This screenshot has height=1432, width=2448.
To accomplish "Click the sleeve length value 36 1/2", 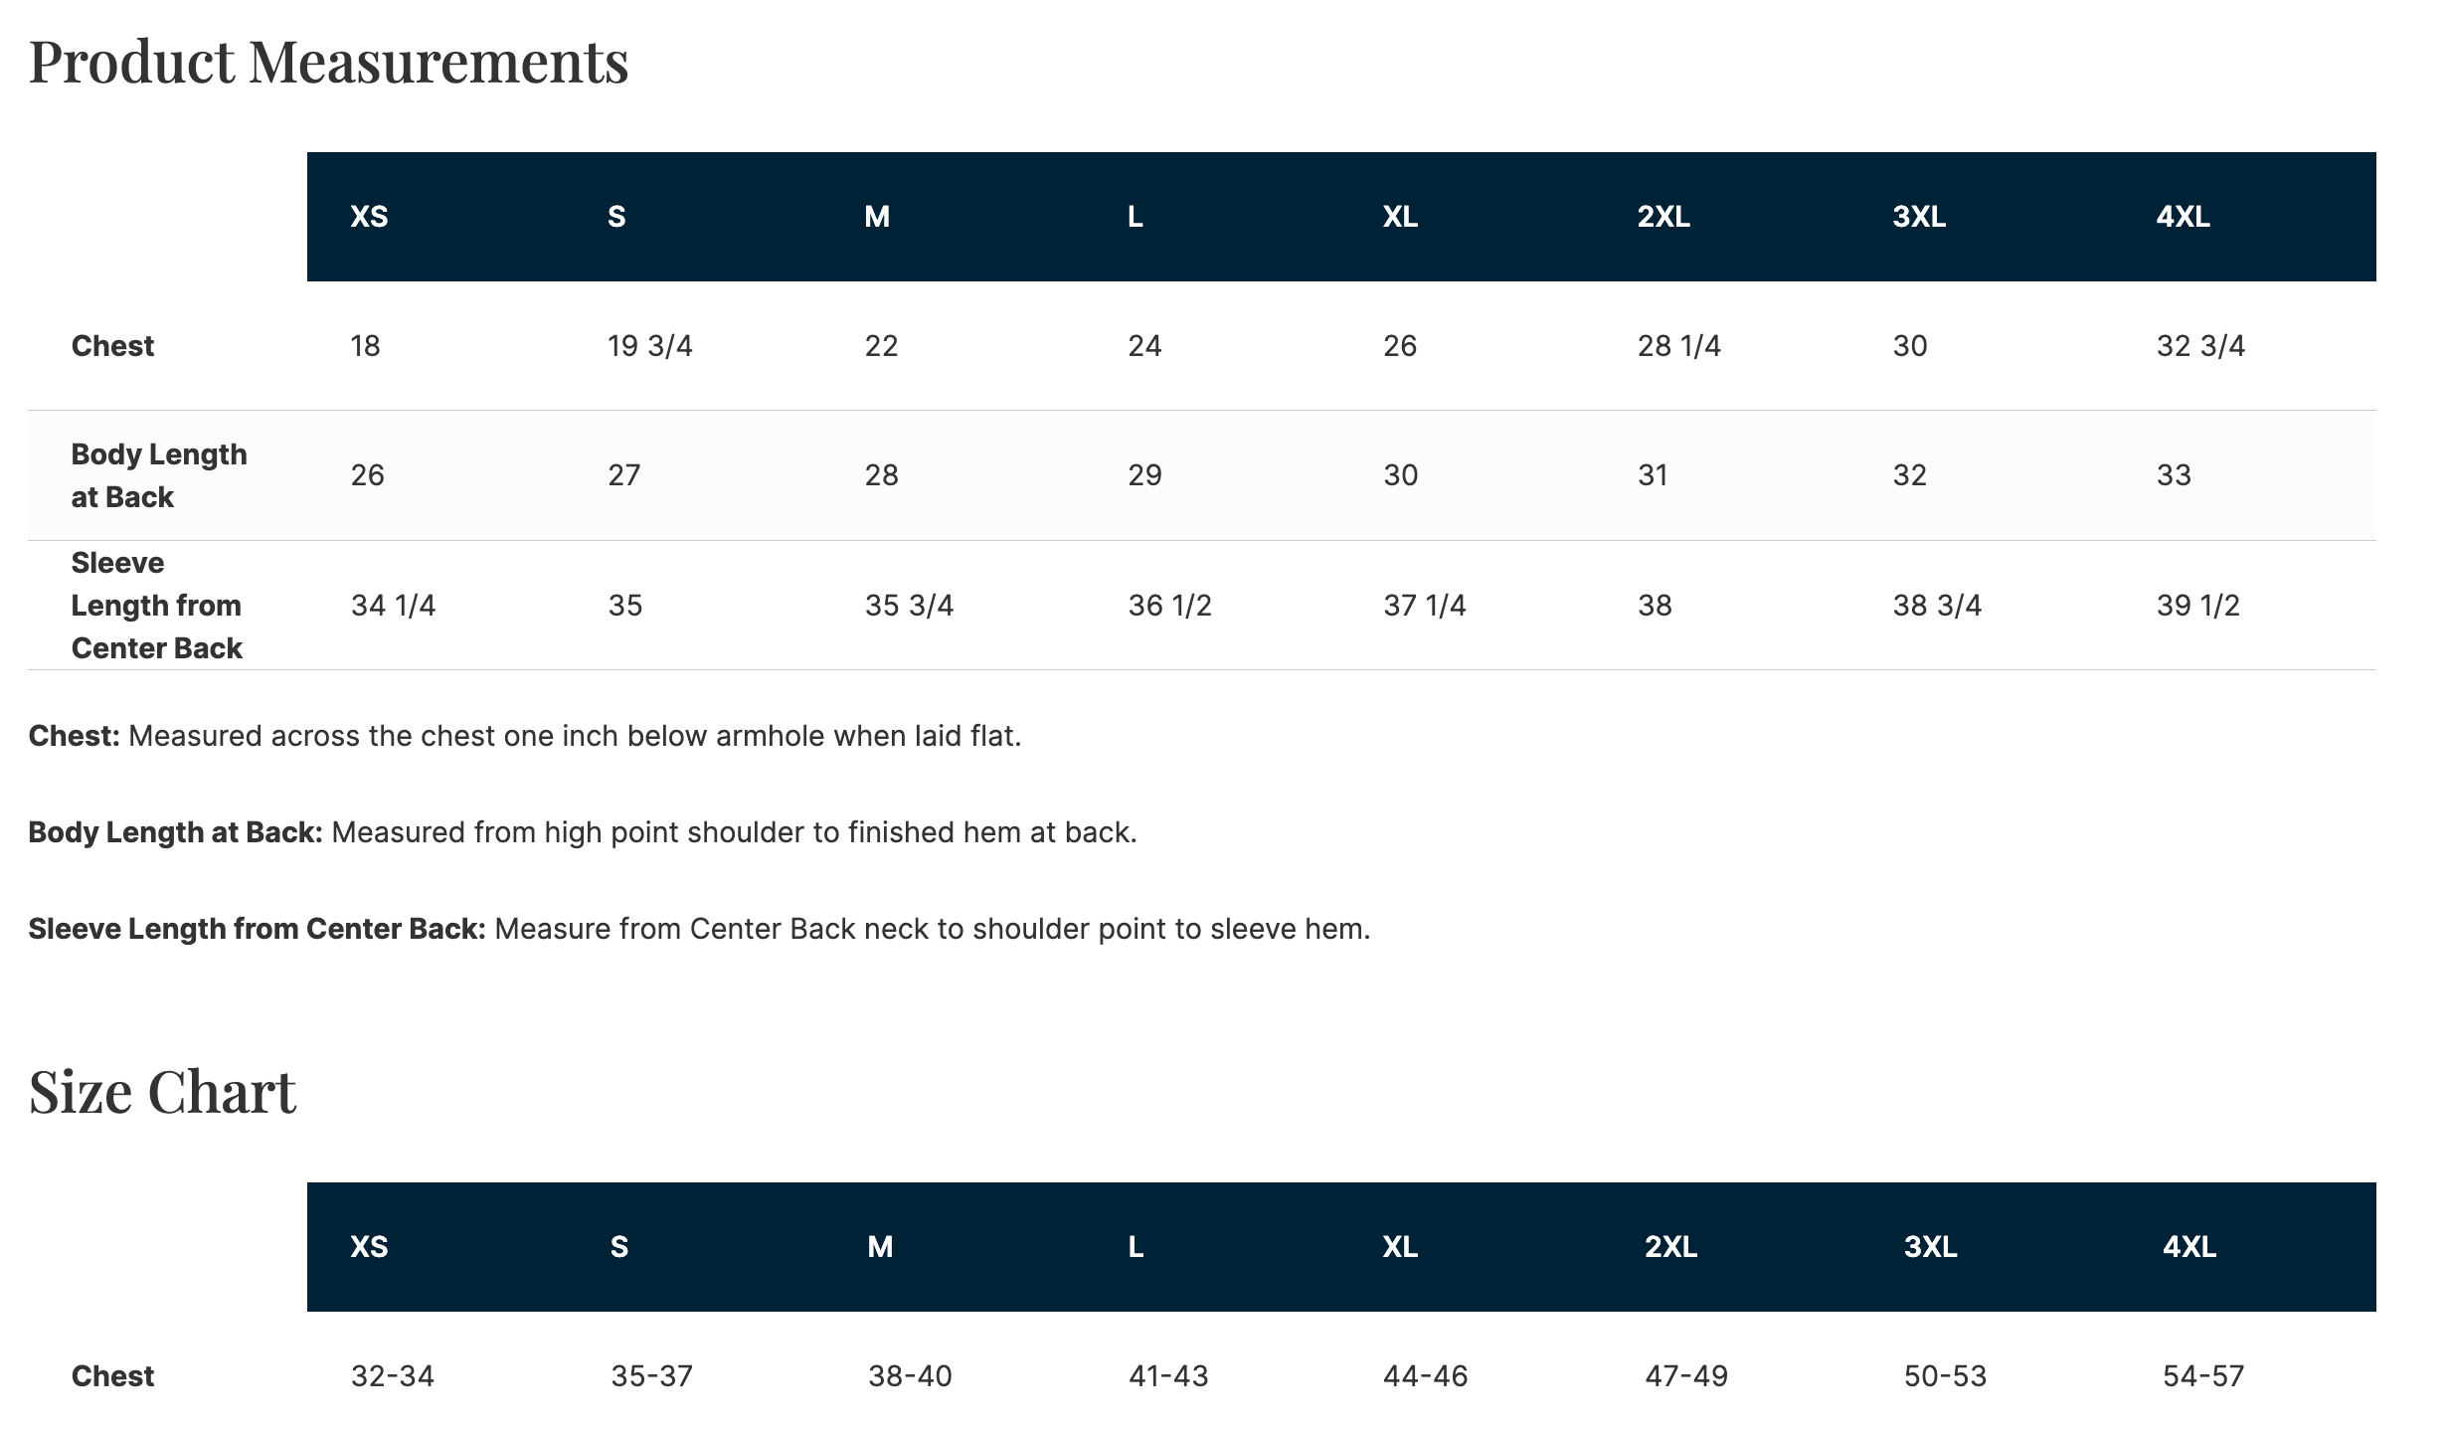I will coord(1169,606).
